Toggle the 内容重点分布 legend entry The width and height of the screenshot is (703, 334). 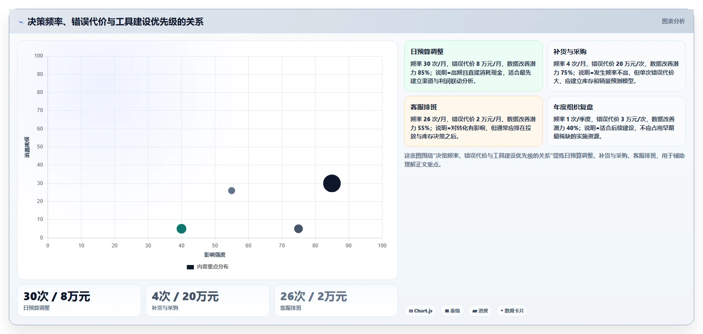tap(207, 267)
